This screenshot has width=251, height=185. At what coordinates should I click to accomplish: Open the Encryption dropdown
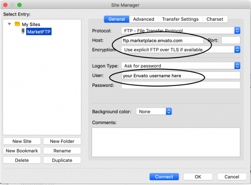click(x=180, y=50)
